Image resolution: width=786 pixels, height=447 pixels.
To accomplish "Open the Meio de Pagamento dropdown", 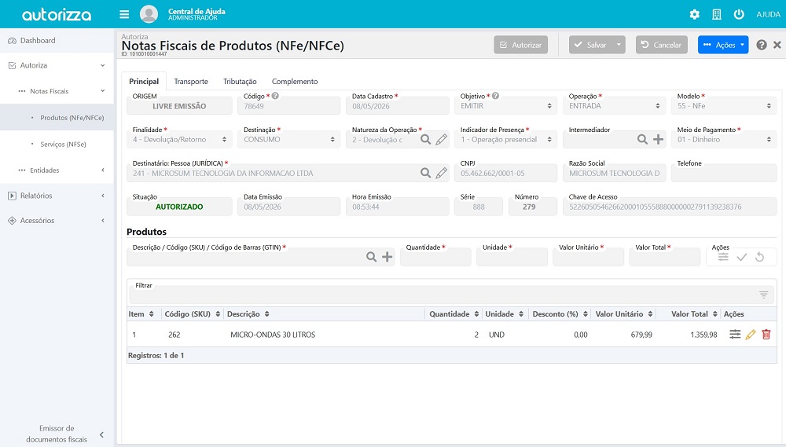I will point(724,139).
